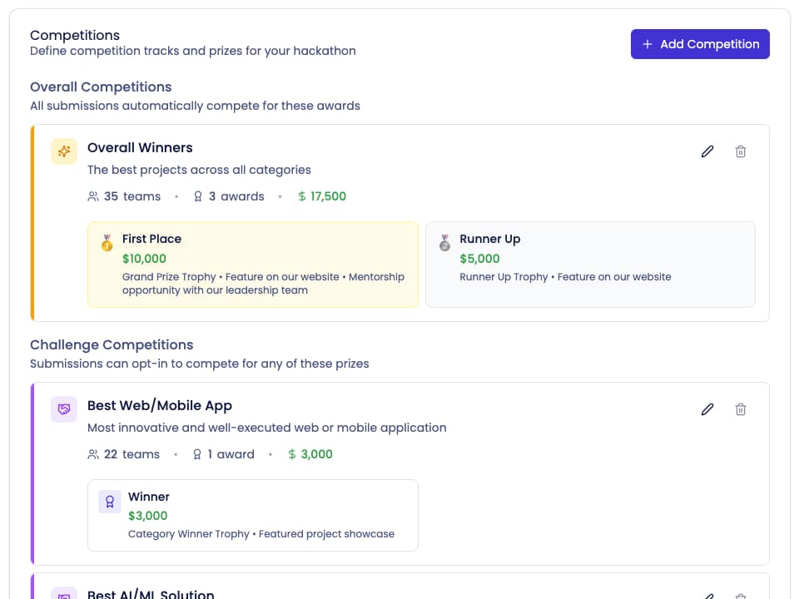Click the edit pencil for Best AI/ML Solution
Screen dimensions: 799x599
click(x=707, y=595)
